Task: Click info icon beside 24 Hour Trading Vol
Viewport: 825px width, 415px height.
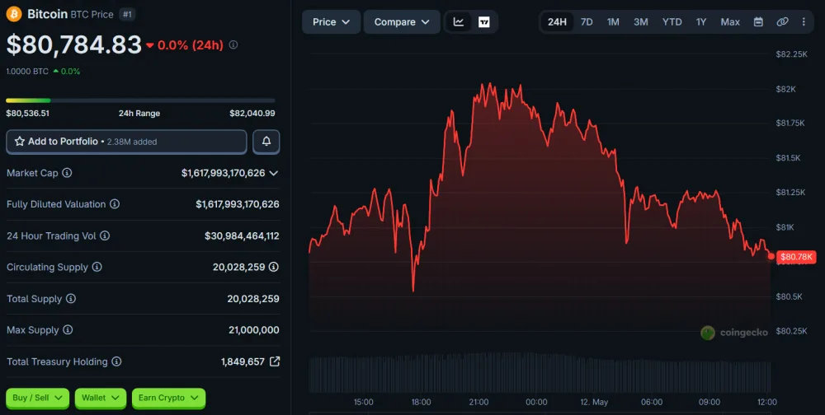Action: pyautogui.click(x=105, y=235)
